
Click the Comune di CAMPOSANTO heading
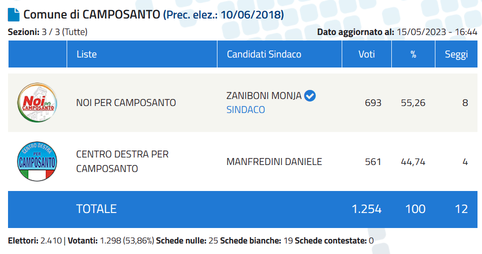92,14
